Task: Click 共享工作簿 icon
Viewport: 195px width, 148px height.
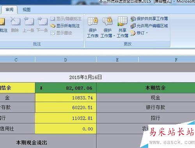Action: point(122,27)
